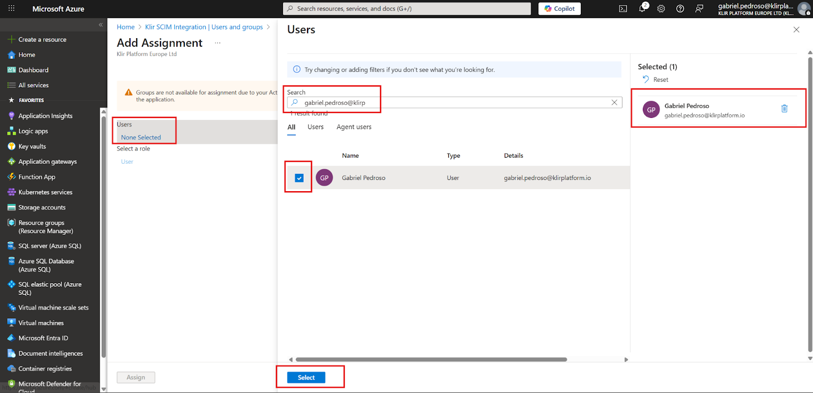Uncheck the Gabriel Pedroso checkbox

tap(299, 178)
